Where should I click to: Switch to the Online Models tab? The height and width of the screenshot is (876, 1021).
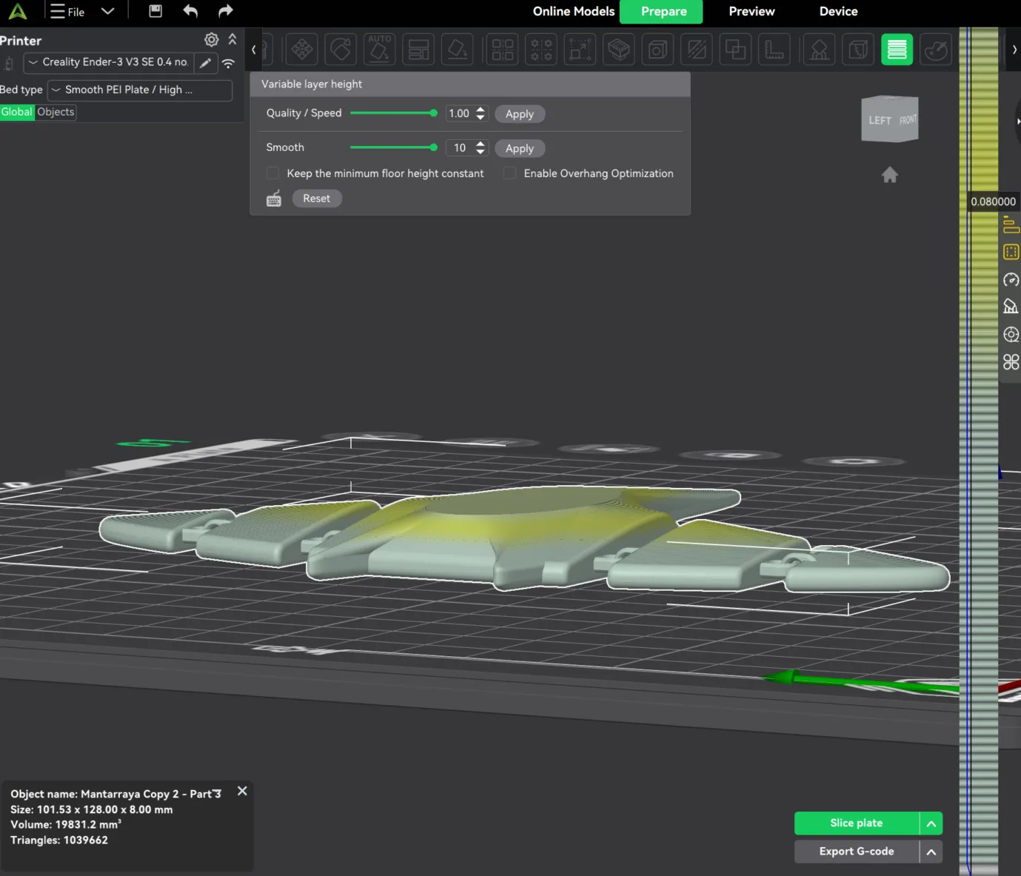pos(574,11)
